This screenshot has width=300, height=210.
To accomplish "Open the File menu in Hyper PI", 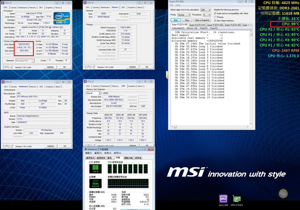I will [x=171, y=5].
